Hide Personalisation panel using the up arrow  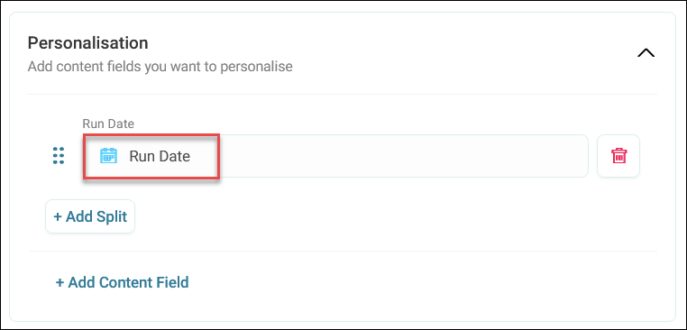click(x=646, y=53)
